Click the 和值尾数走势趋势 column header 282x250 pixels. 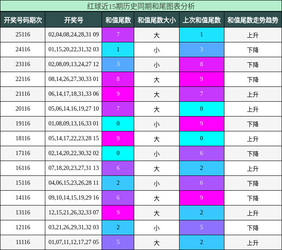(253, 20)
